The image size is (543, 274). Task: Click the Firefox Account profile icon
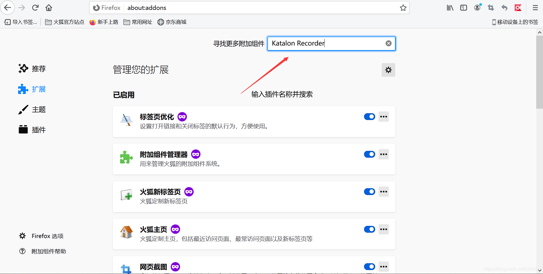point(477,8)
